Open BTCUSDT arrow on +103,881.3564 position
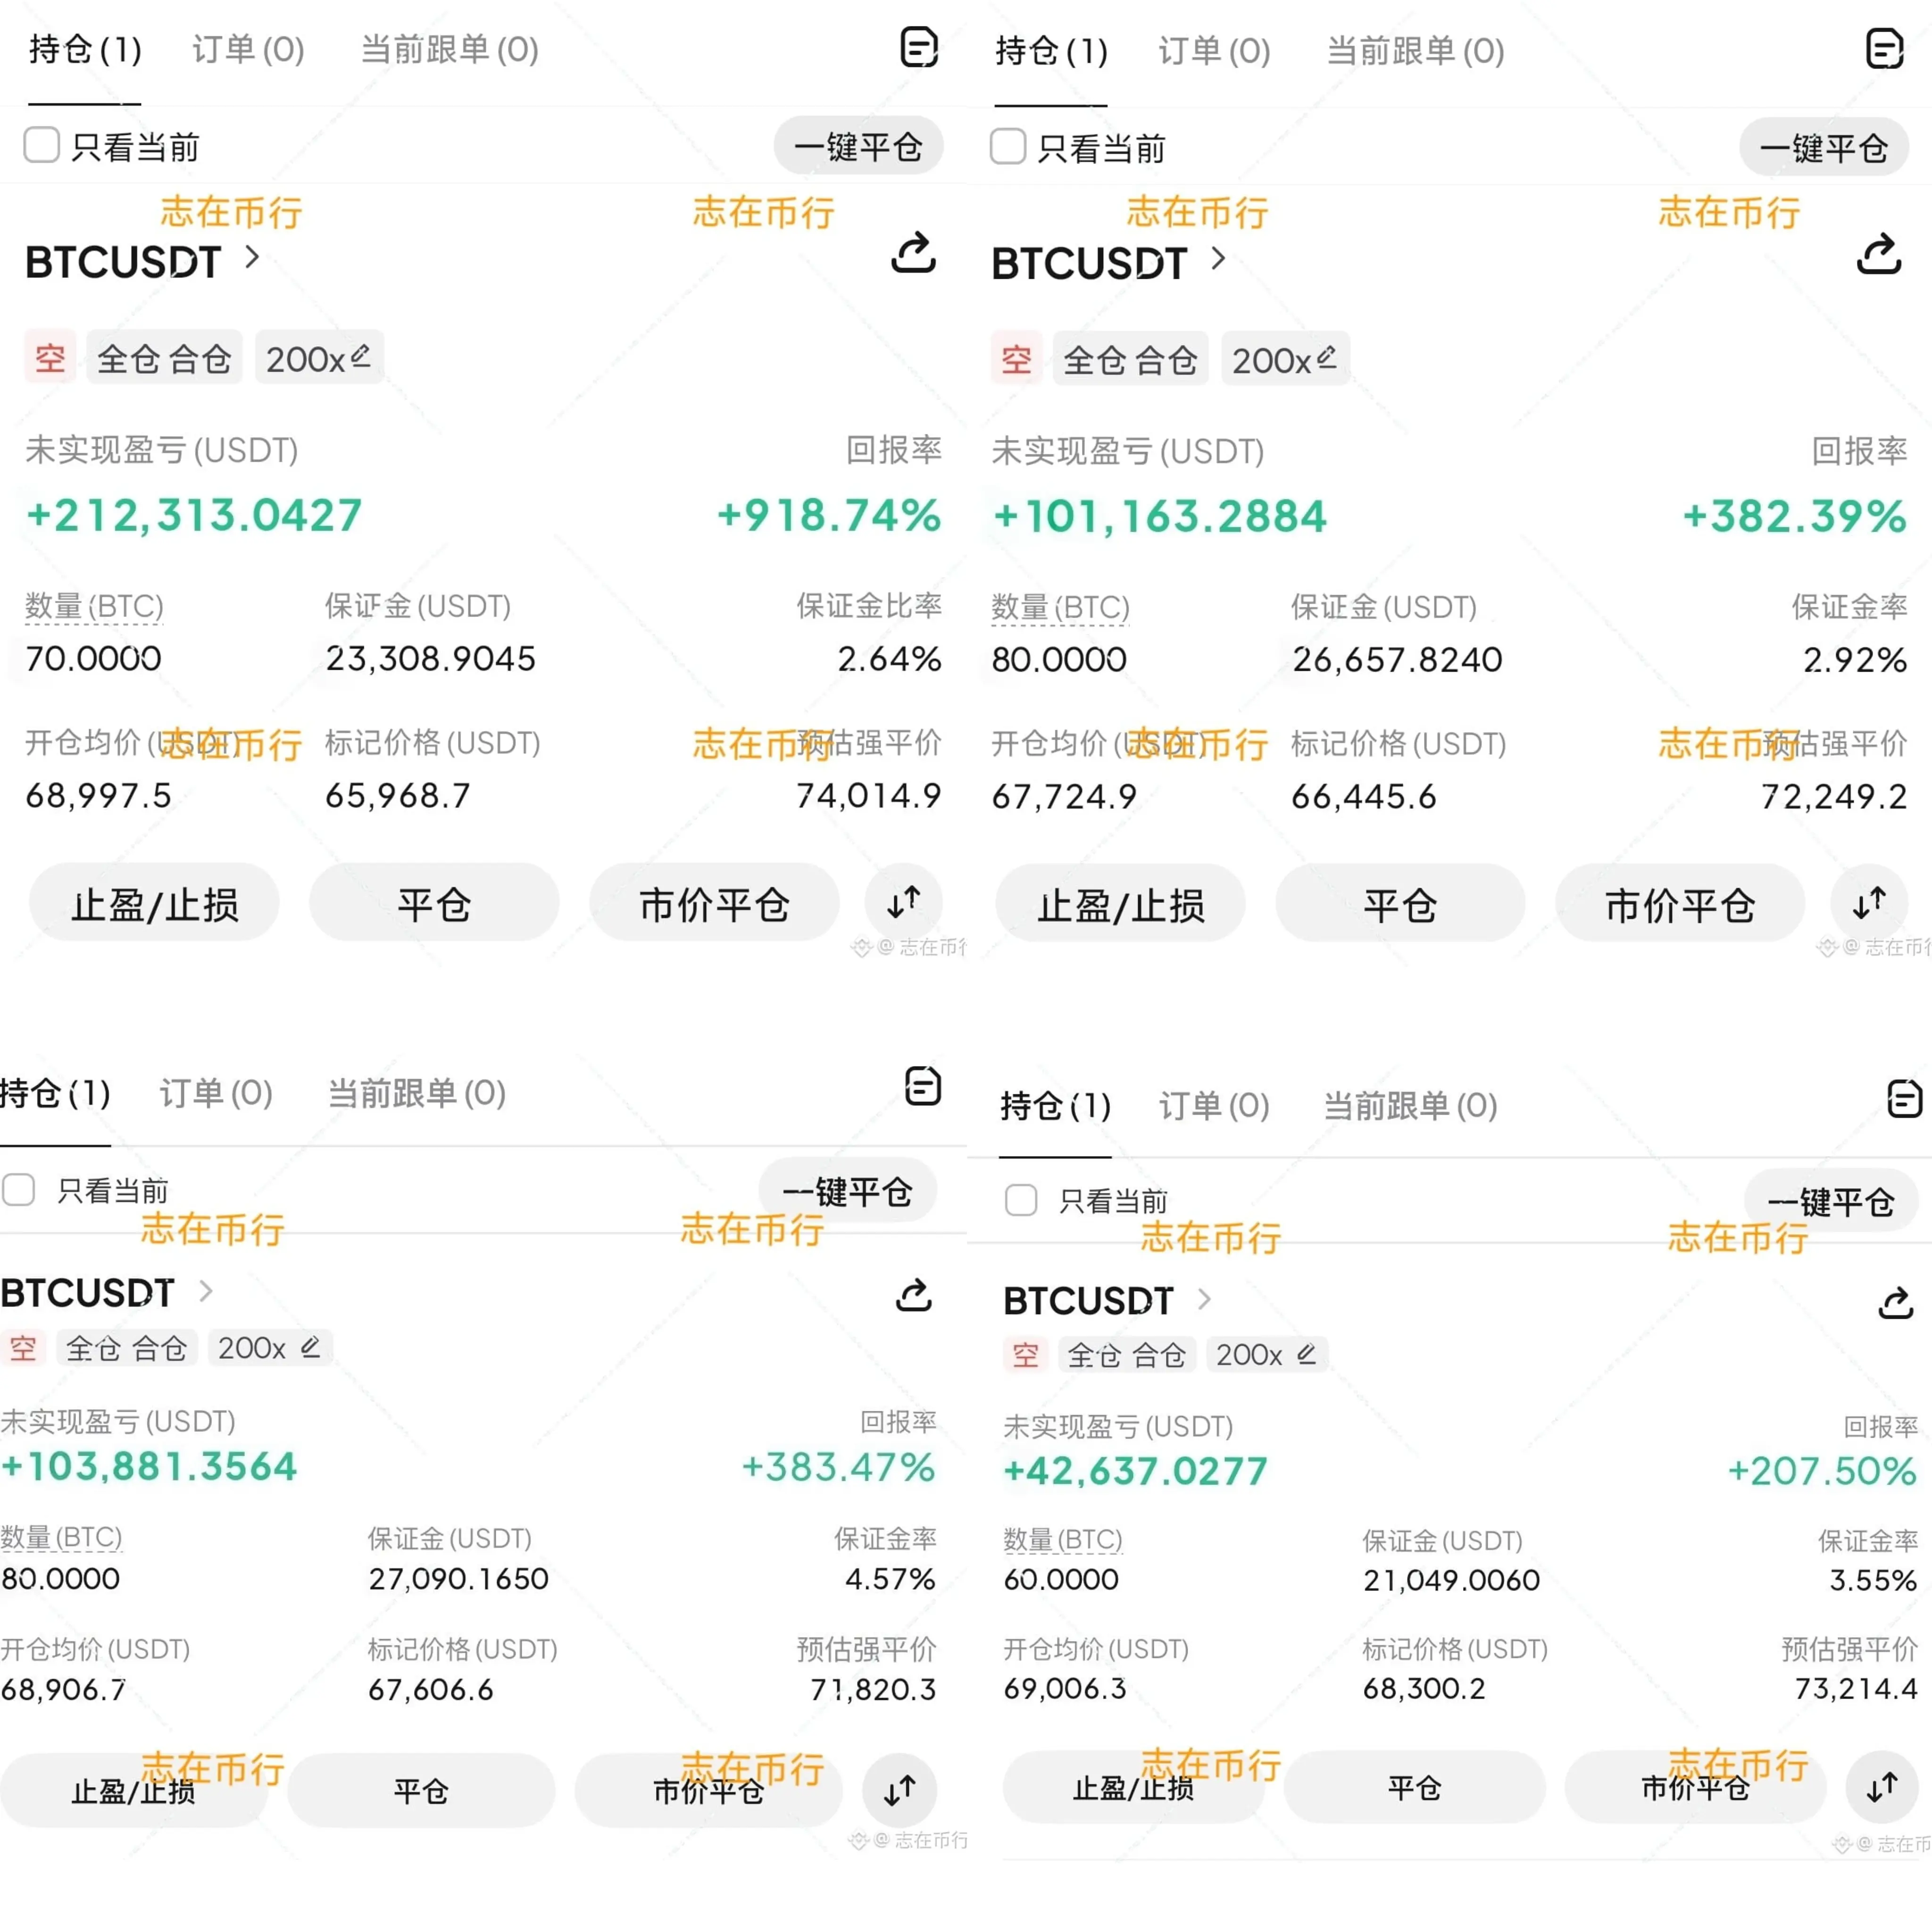Image resolution: width=1932 pixels, height=1932 pixels. (x=206, y=1291)
